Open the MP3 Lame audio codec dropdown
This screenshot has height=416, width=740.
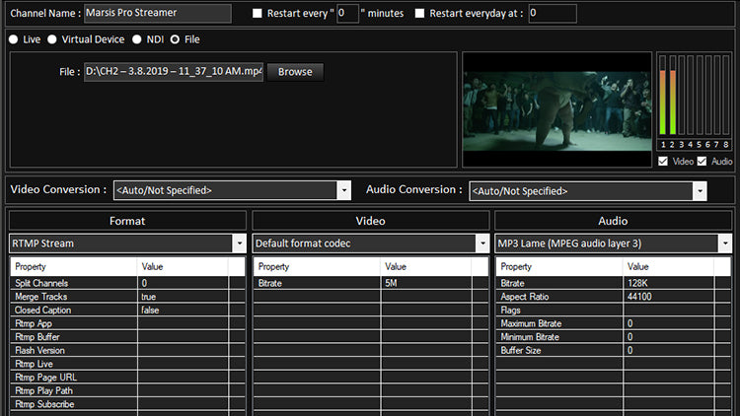(724, 243)
